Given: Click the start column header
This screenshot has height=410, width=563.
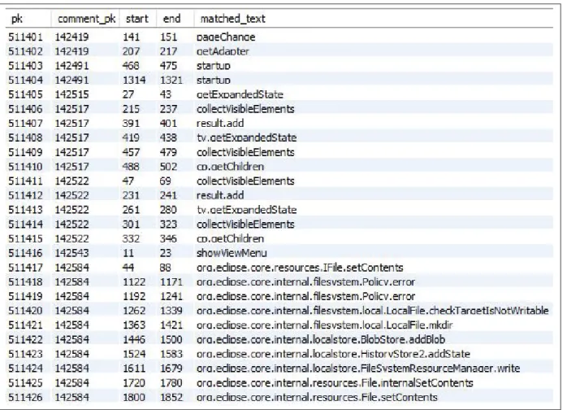Looking at the screenshot, I should 137,19.
